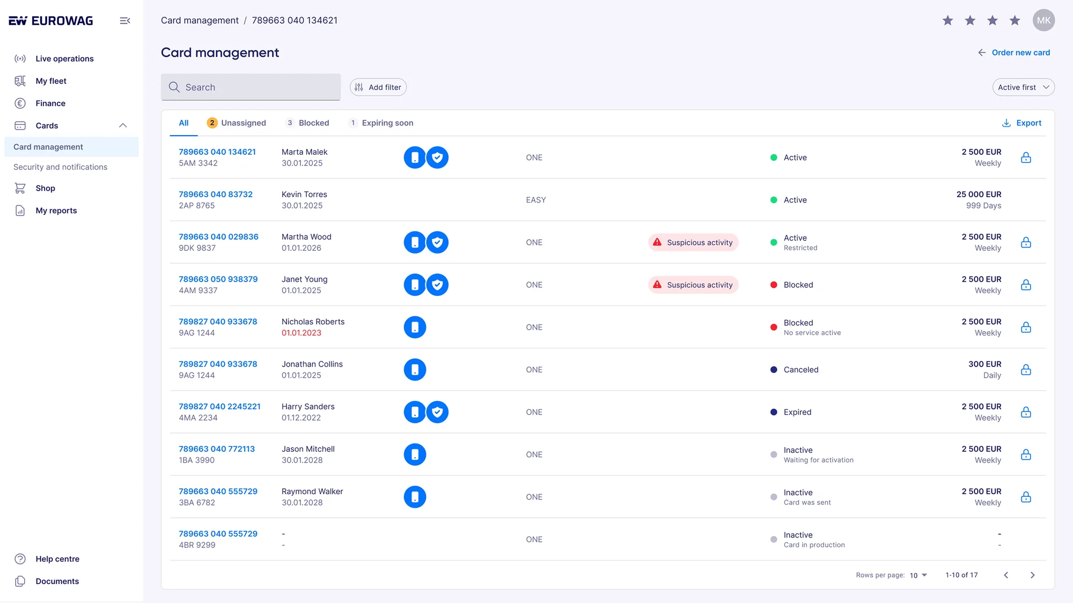Open Documents in the sidebar
Image resolution: width=1073 pixels, height=603 pixels.
(x=57, y=581)
